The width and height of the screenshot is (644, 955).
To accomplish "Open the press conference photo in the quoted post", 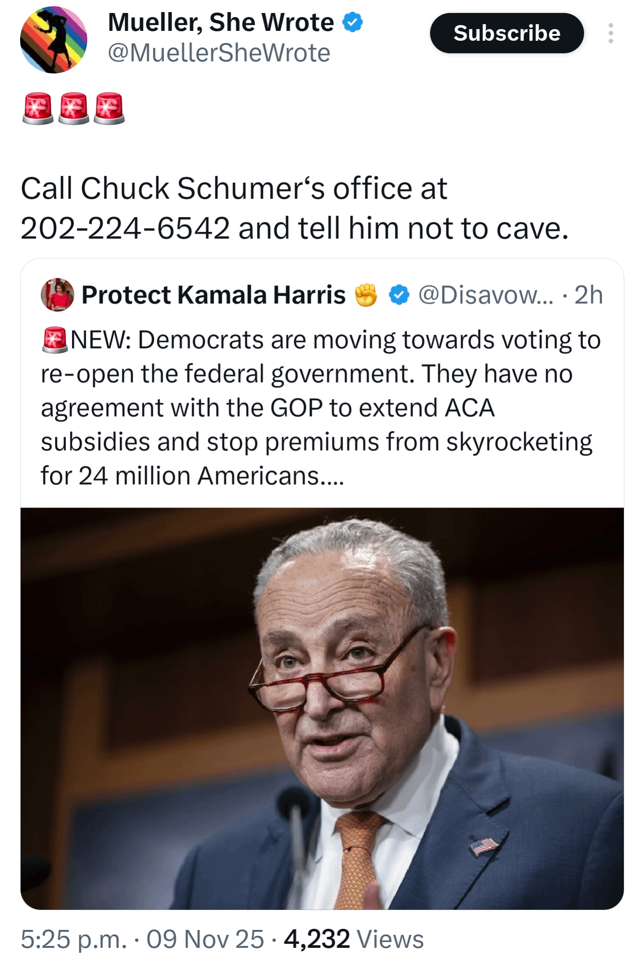I will pos(322,708).
